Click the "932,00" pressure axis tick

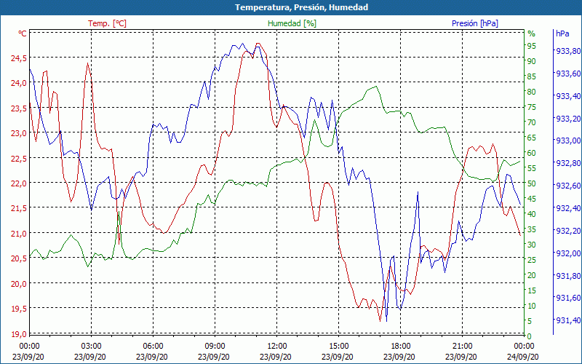click(568, 253)
